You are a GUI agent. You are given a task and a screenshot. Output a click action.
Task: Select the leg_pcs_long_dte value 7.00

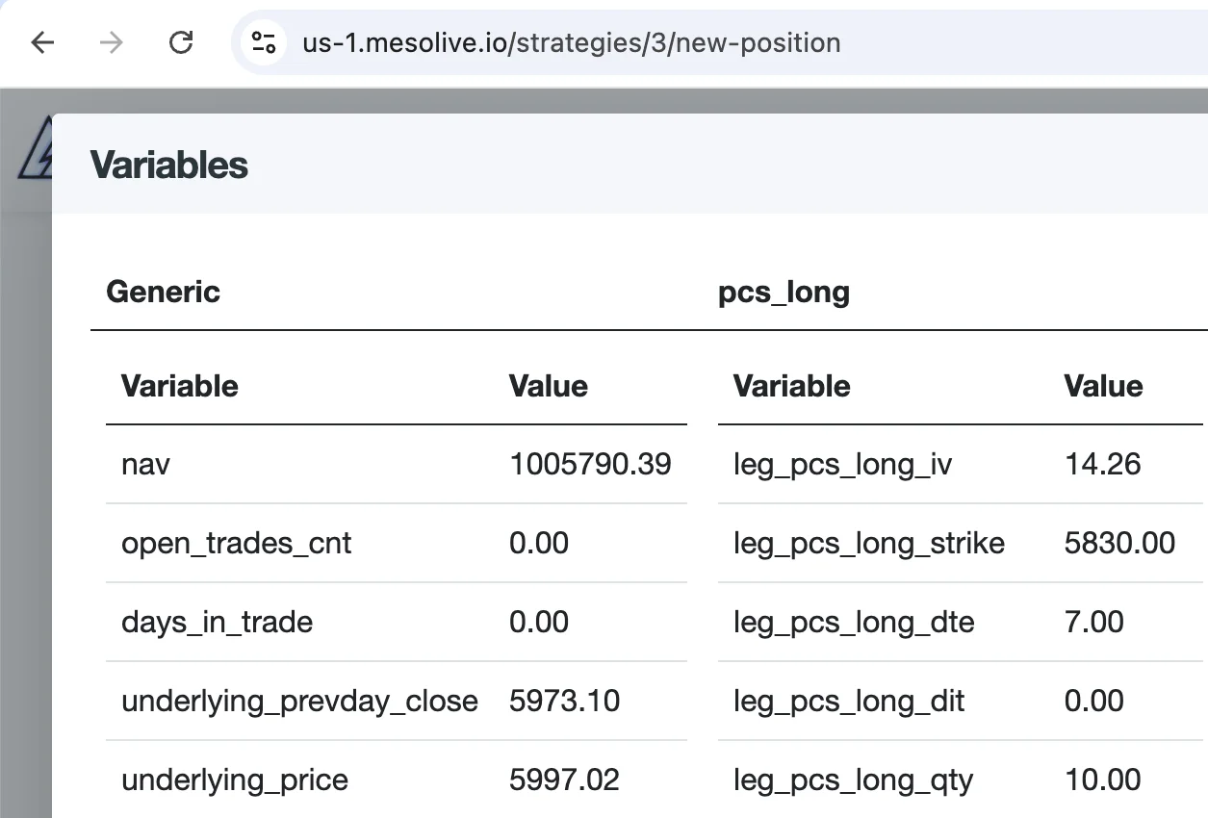(x=1093, y=622)
